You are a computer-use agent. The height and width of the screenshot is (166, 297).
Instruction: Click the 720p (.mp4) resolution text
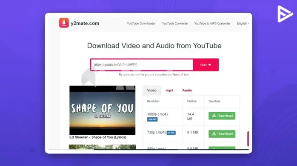point(156,132)
